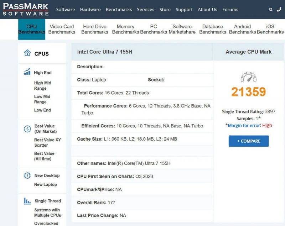This screenshot has width=285, height=226.
Task: Open Best Value (All time) link
Action: click(x=44, y=156)
